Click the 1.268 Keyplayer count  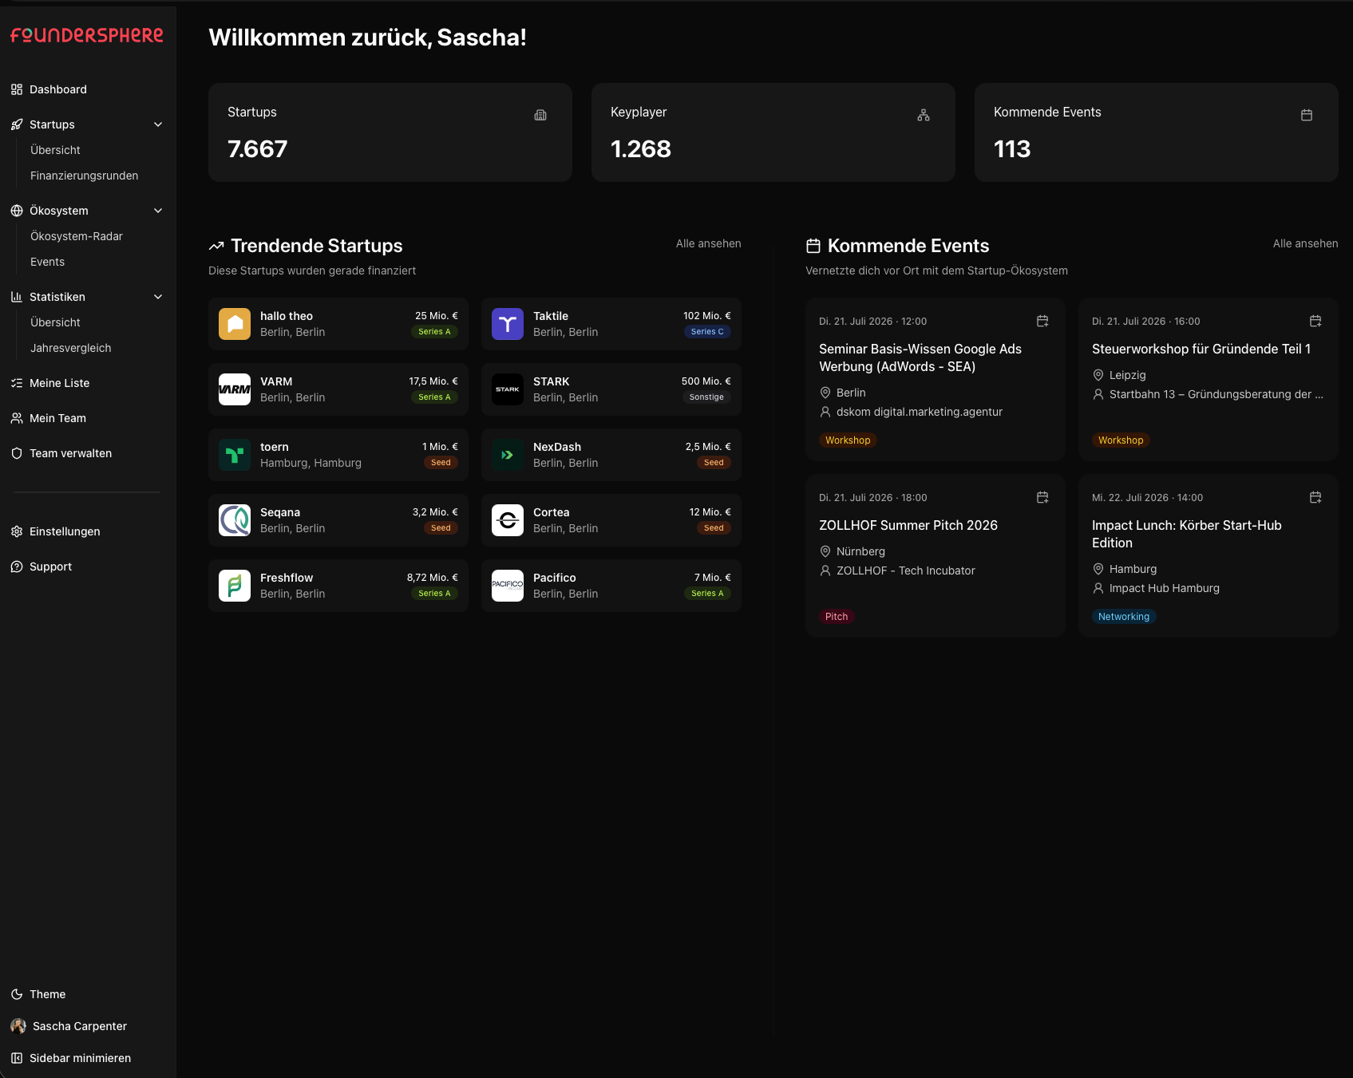click(x=641, y=149)
